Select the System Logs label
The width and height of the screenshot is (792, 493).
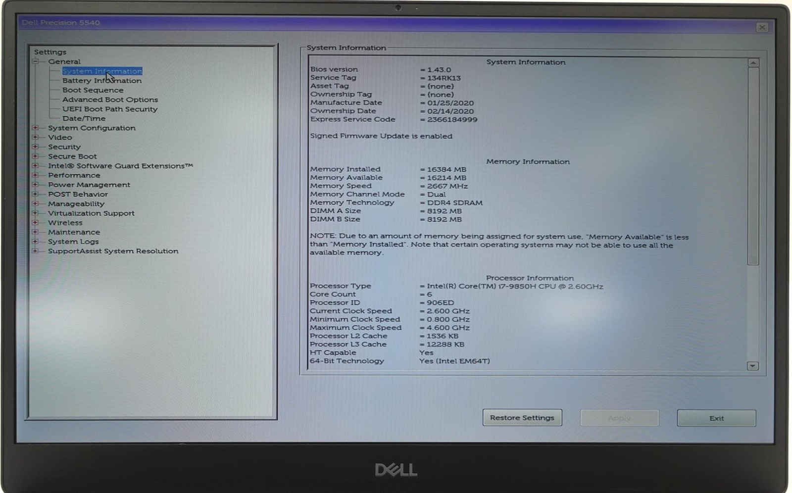(73, 242)
